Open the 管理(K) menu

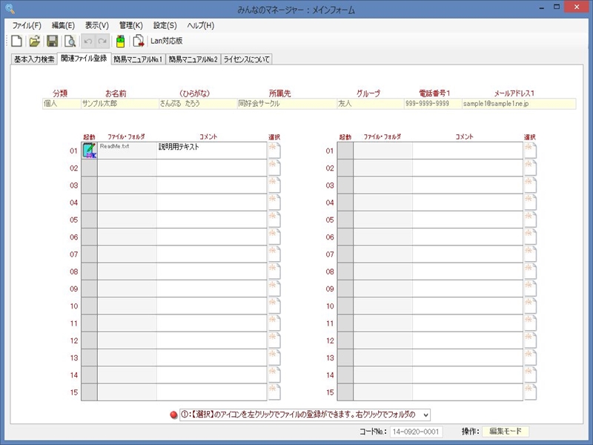(130, 25)
